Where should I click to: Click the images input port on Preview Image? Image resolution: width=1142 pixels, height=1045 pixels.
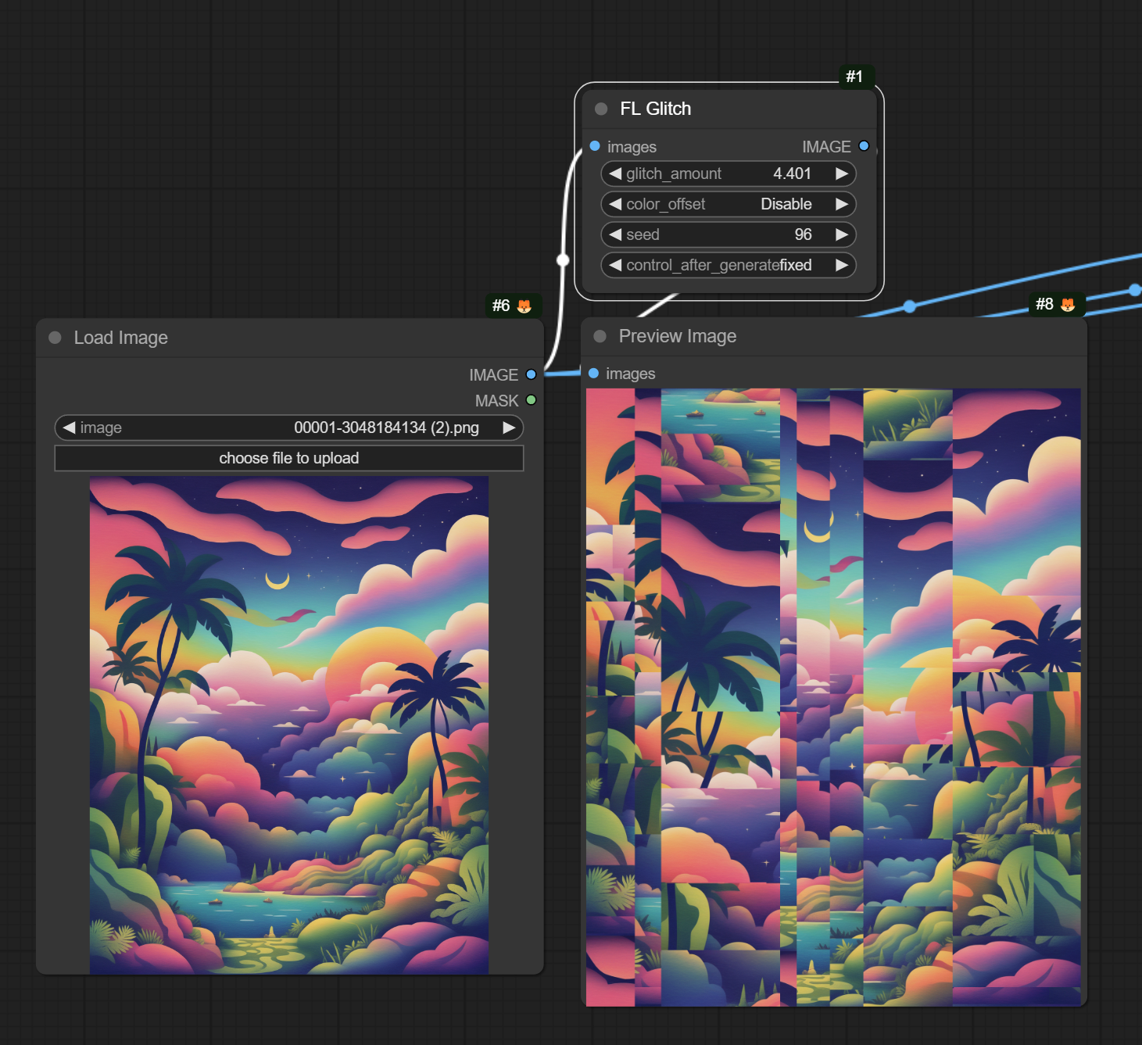coord(593,374)
